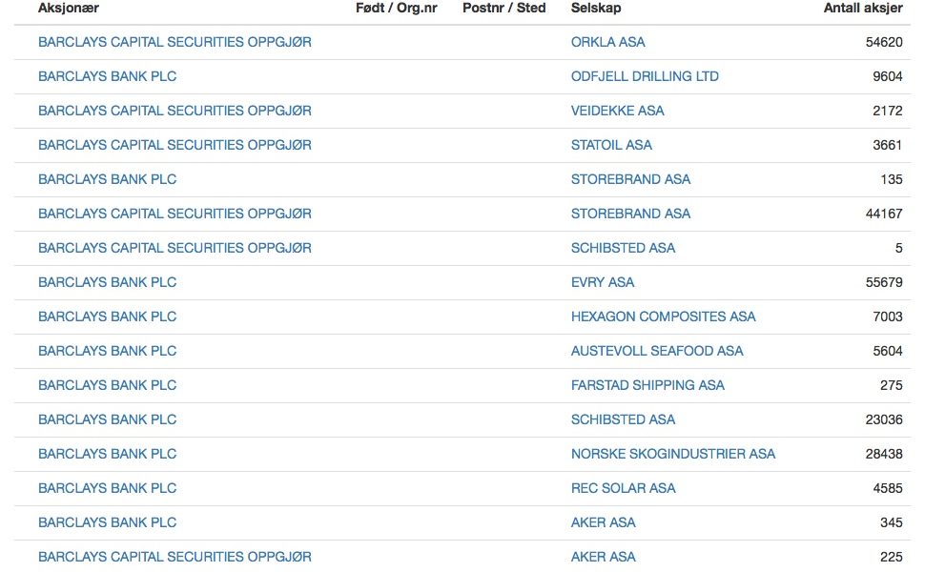Screen dimensions: 945x572
Task: Click the STATOIL ASA company link
Action: coord(611,145)
